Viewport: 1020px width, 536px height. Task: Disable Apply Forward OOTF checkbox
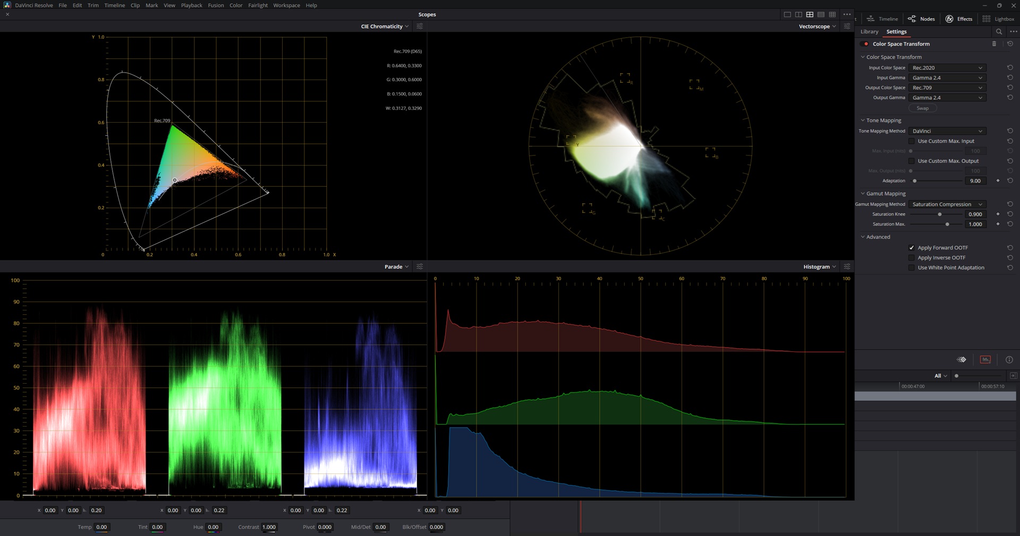(912, 248)
